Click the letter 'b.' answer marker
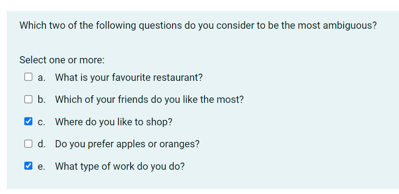Screen dimensions: 399x194 (x=41, y=100)
